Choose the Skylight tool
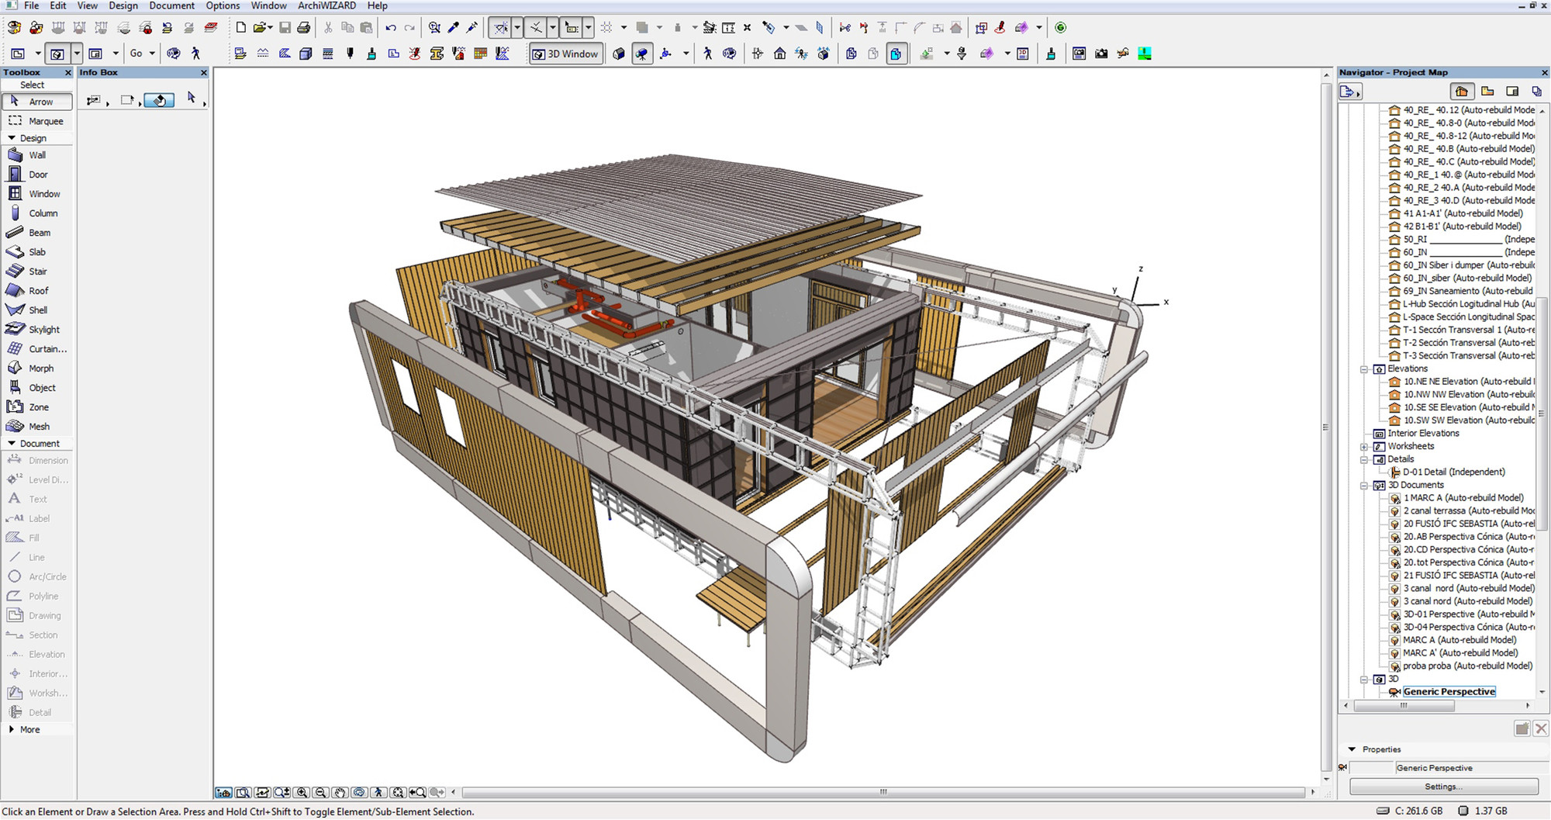 [x=43, y=330]
